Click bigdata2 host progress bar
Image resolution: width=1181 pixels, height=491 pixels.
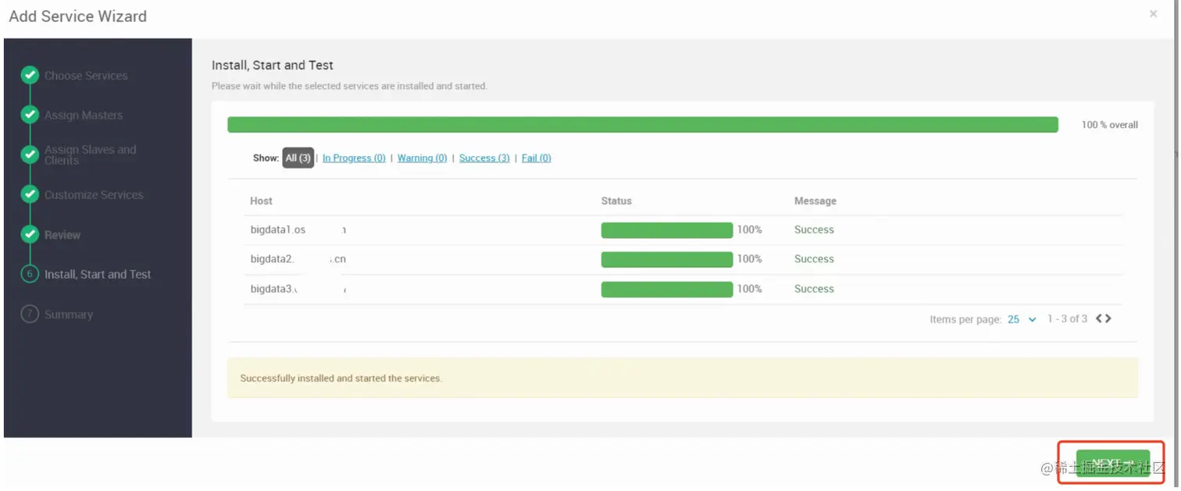[667, 259]
